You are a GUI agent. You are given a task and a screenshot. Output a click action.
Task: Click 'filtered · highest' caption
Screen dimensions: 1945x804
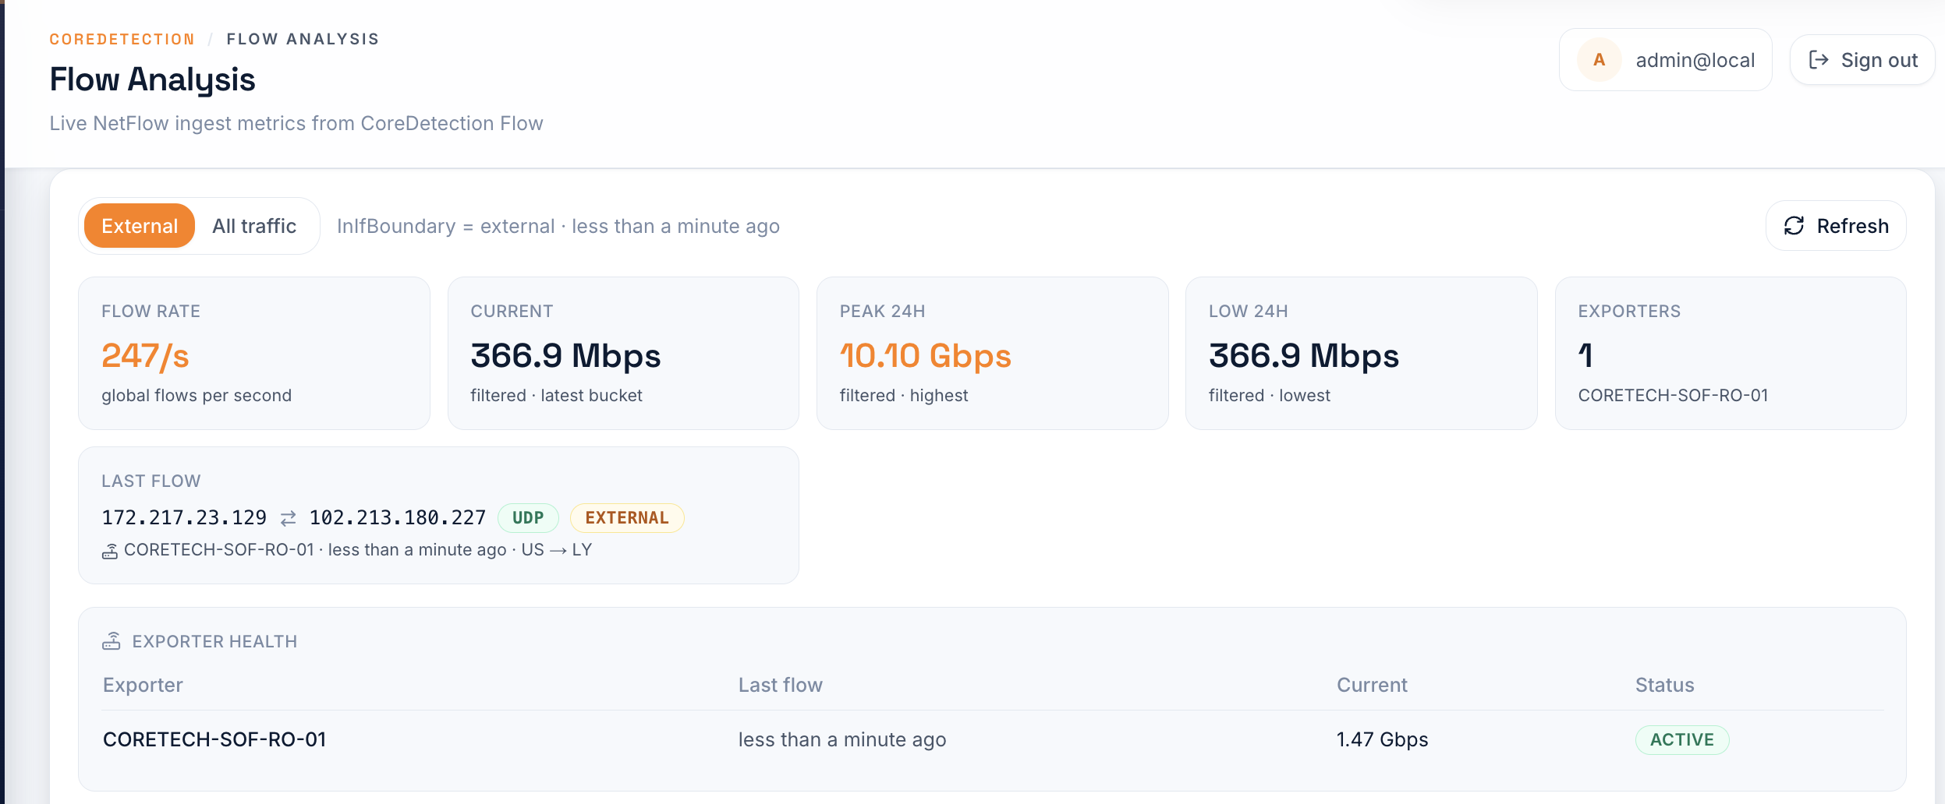tap(904, 396)
